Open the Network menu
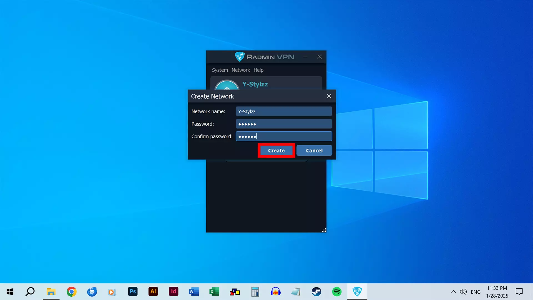This screenshot has height=300, width=533. pyautogui.click(x=241, y=70)
